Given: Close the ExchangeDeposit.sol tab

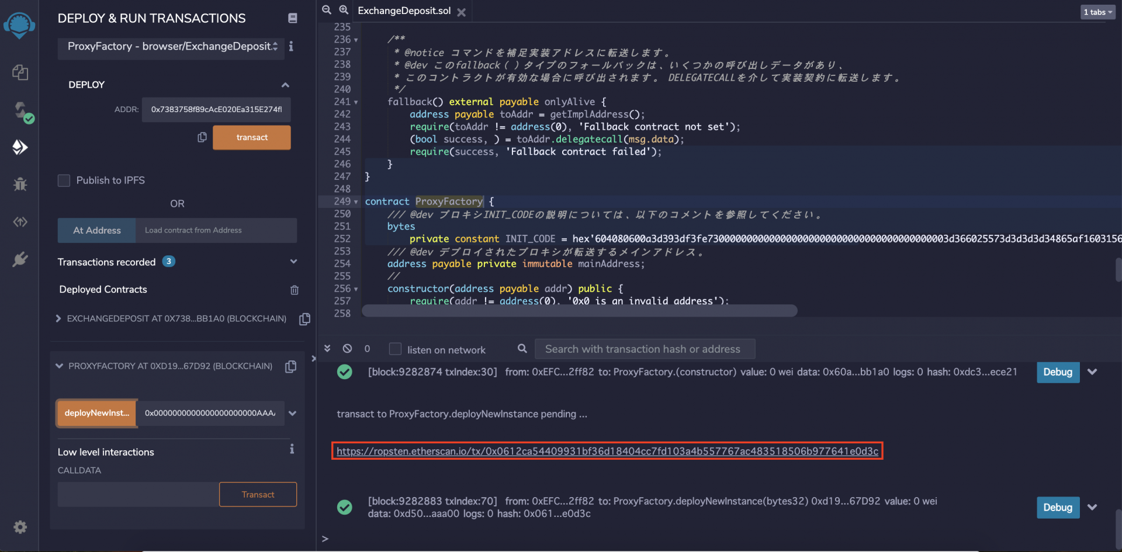Looking at the screenshot, I should click(461, 12).
